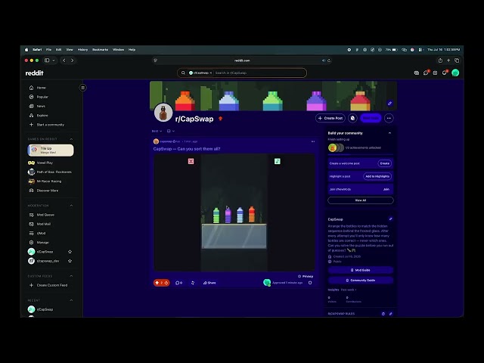Open Mod Guide button
Image resolution: width=484 pixels, height=363 pixels.
361,270
